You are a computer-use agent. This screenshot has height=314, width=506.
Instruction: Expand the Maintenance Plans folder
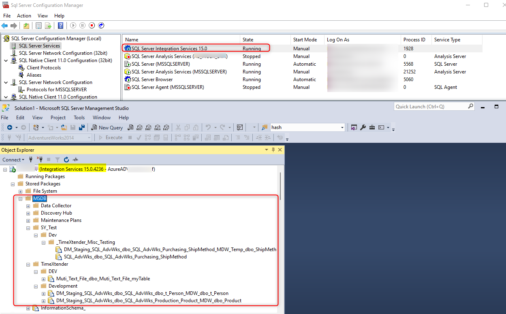click(x=28, y=220)
